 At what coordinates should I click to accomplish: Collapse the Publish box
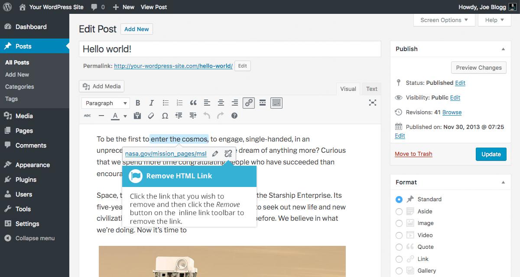point(504,49)
